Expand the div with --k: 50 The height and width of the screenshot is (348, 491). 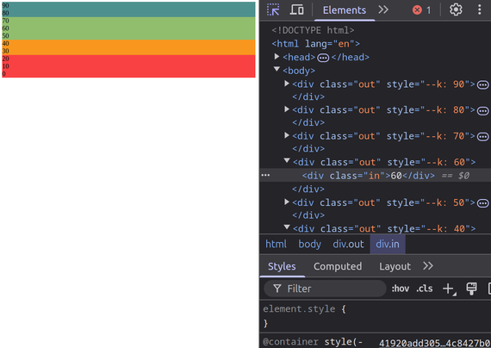click(287, 202)
